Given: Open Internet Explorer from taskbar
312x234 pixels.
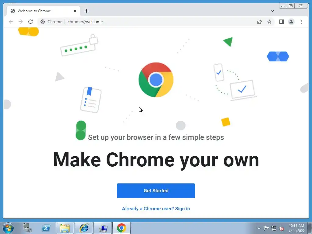Looking at the screenshot, I should [x=84, y=228].
